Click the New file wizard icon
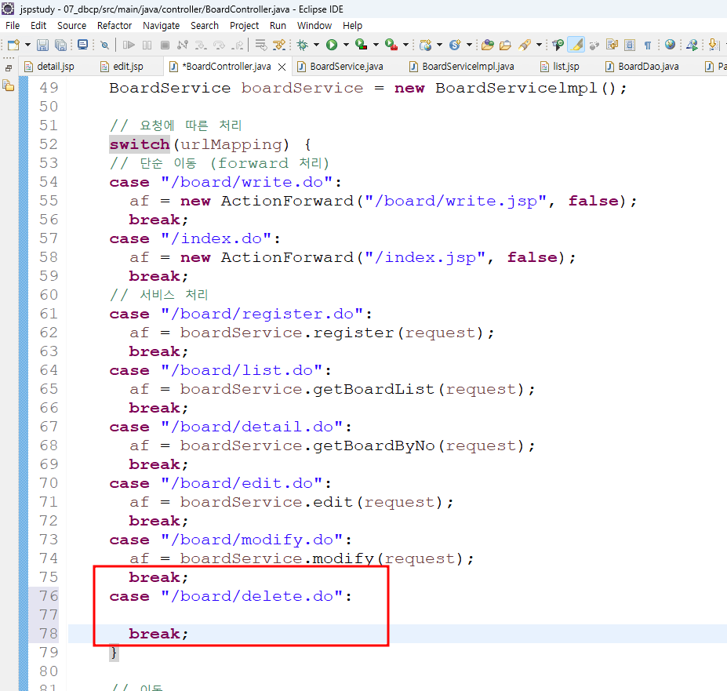 click(13, 45)
